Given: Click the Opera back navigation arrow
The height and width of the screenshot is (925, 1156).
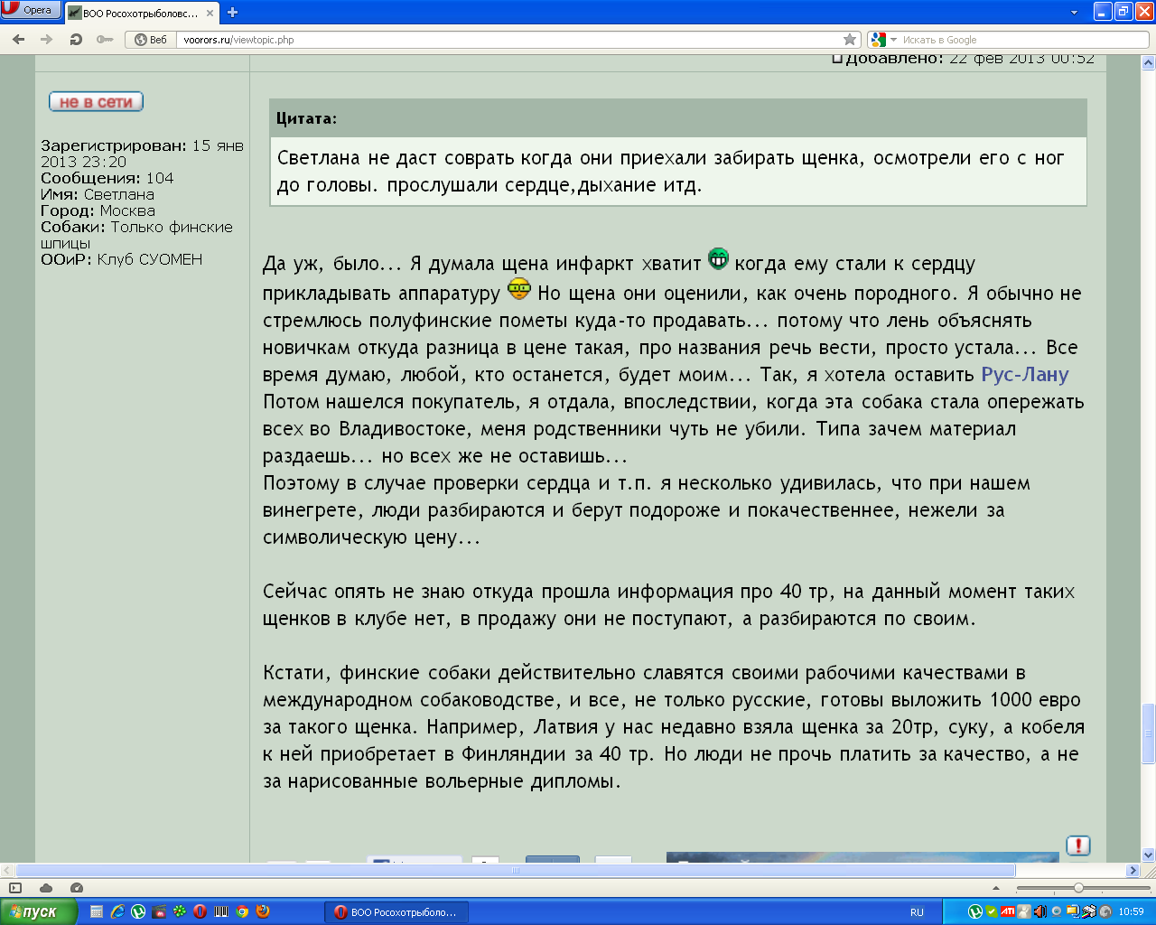Looking at the screenshot, I should coord(18,39).
